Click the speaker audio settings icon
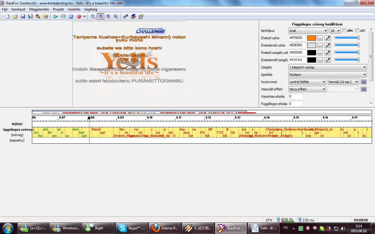 126,17
